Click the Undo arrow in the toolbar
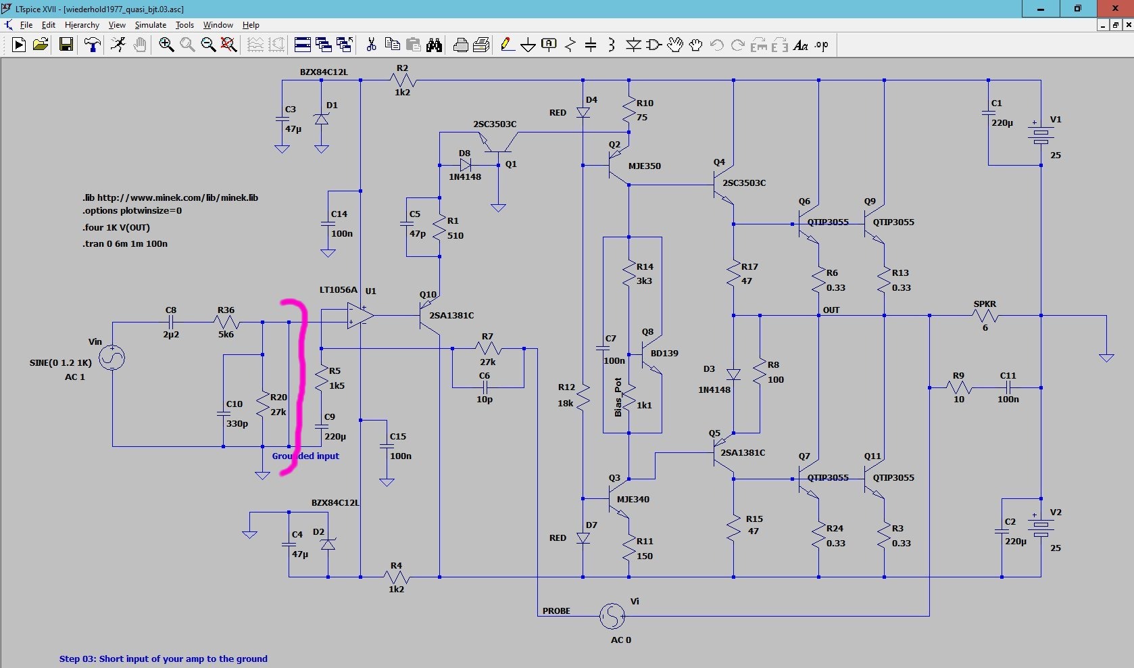Viewport: 1134px width, 668px height. pos(717,45)
